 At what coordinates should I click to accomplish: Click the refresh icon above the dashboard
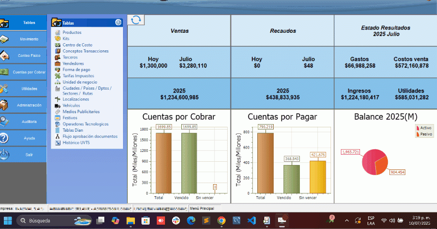click(x=136, y=20)
